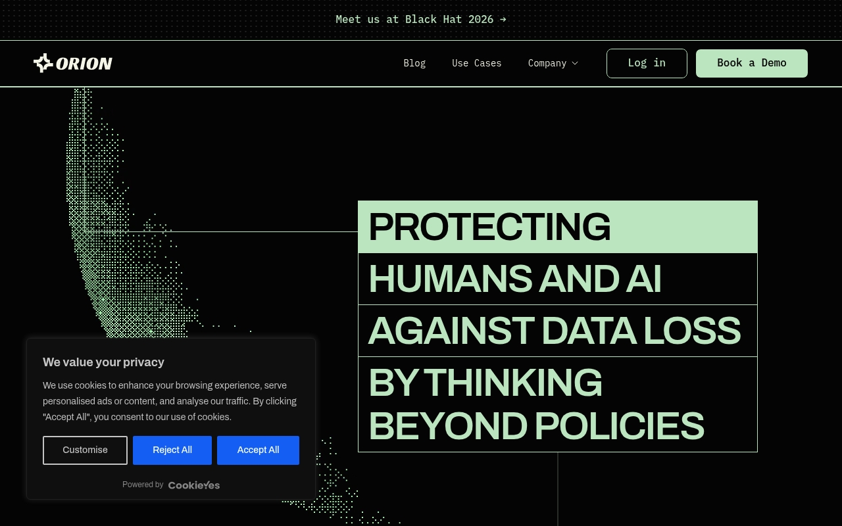Expand the Company dropdown menu
The image size is (842, 526).
click(x=553, y=63)
